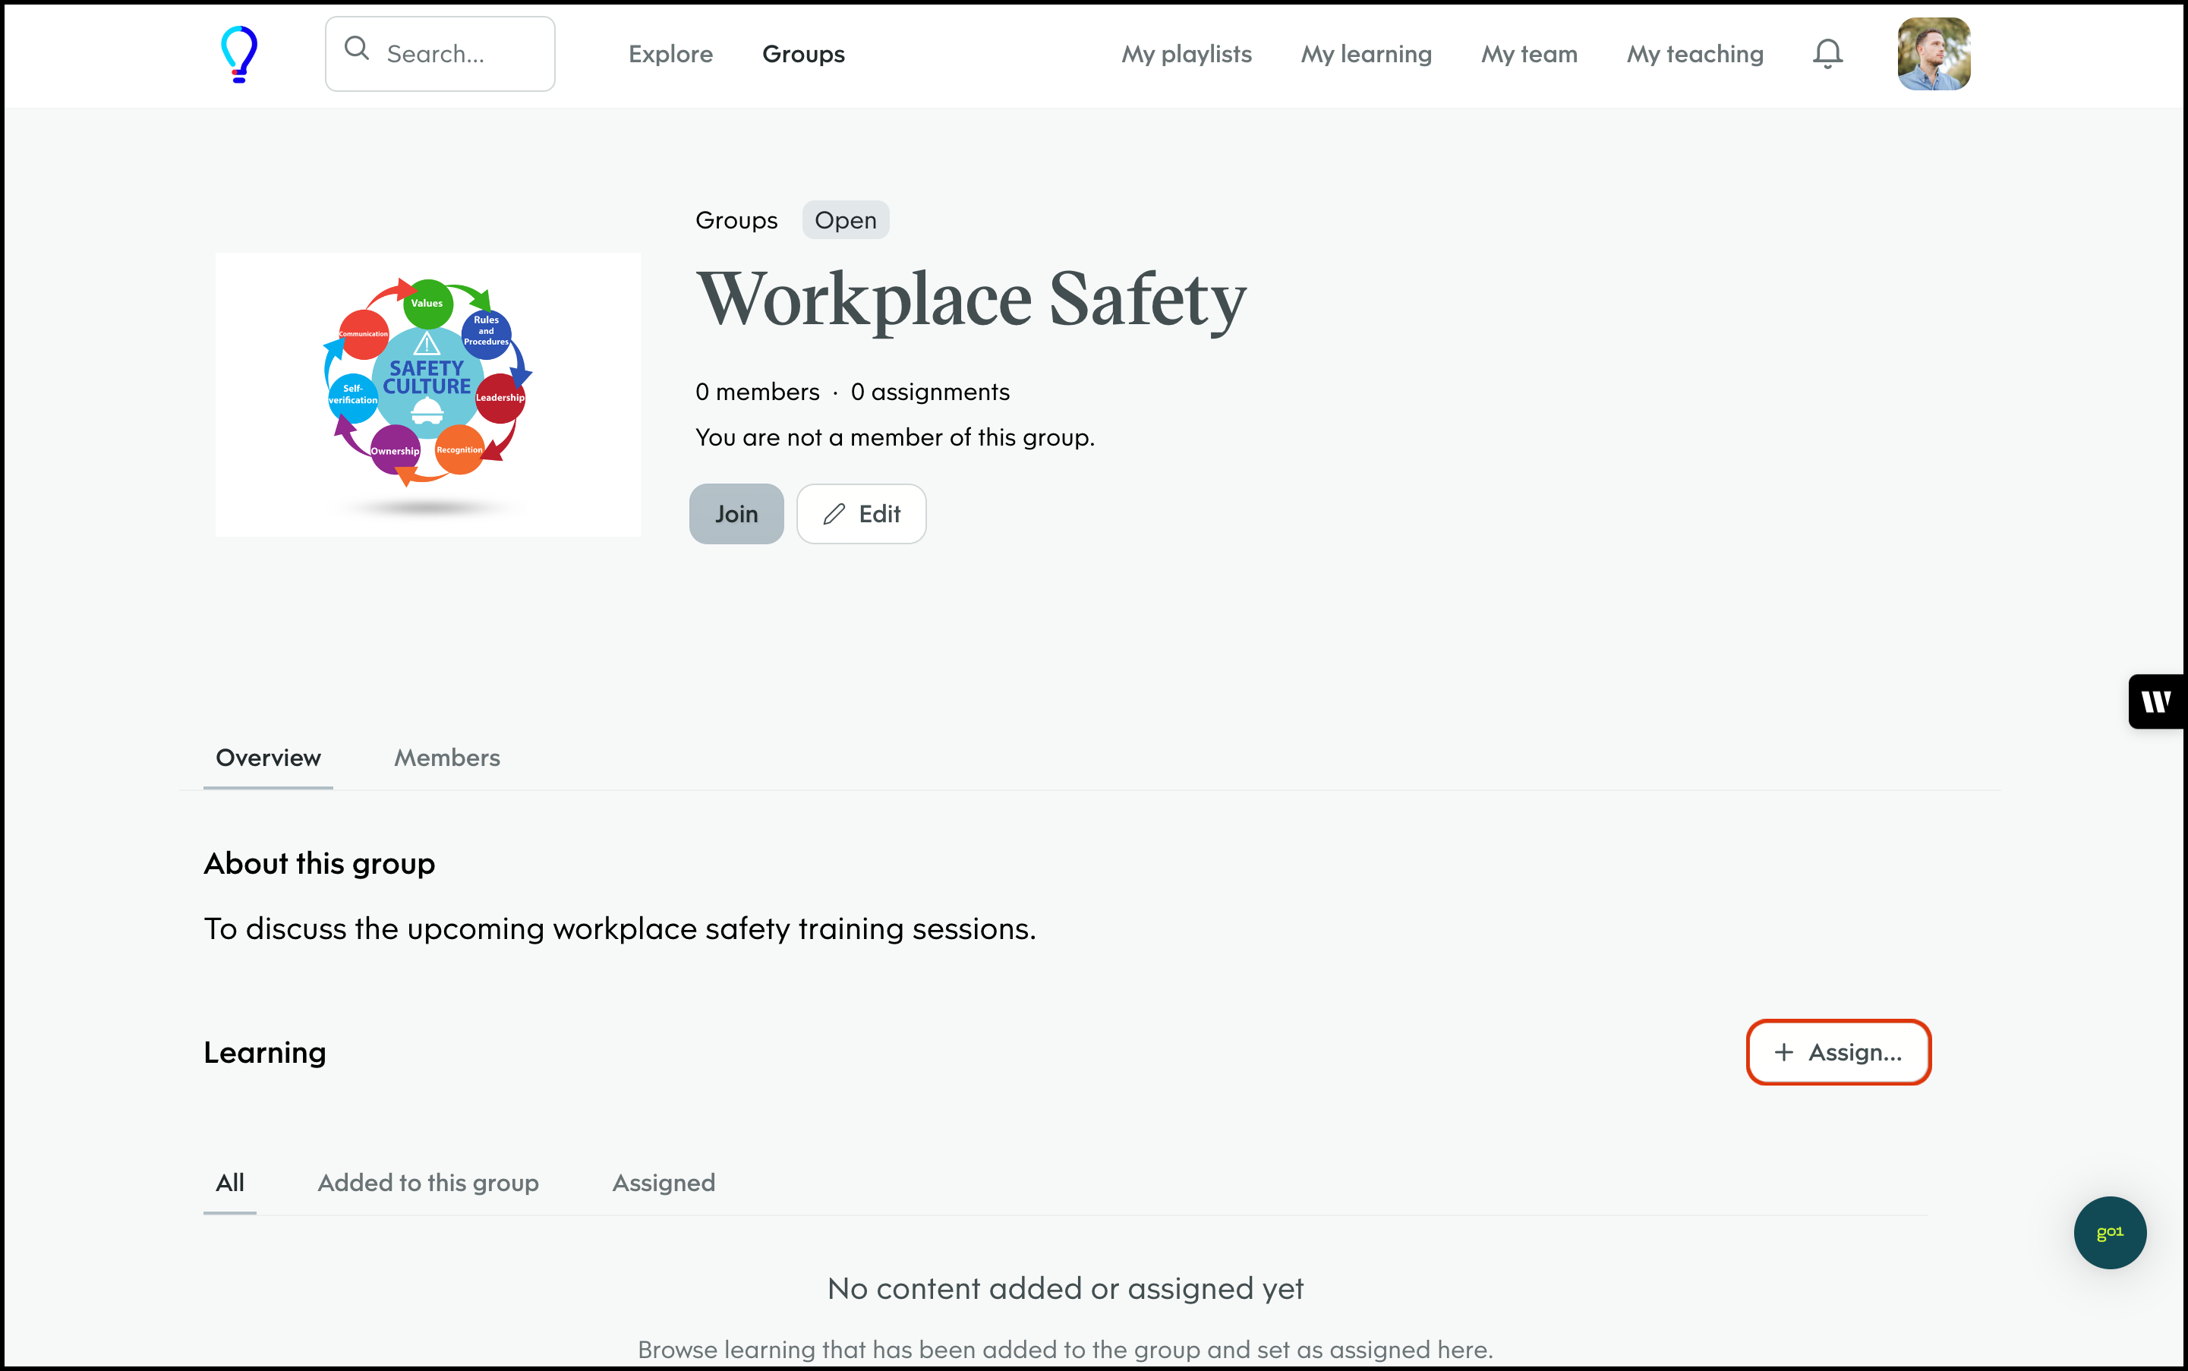Click the black W side tab
The height and width of the screenshot is (1371, 2188).
(x=2156, y=701)
